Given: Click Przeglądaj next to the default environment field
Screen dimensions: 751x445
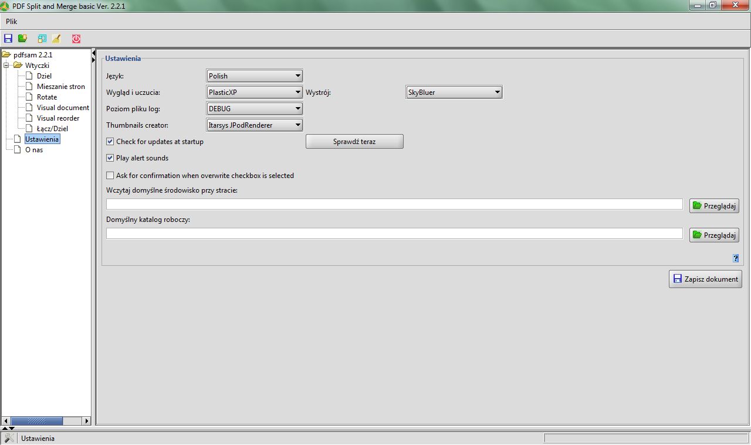Looking at the screenshot, I should pyautogui.click(x=714, y=206).
